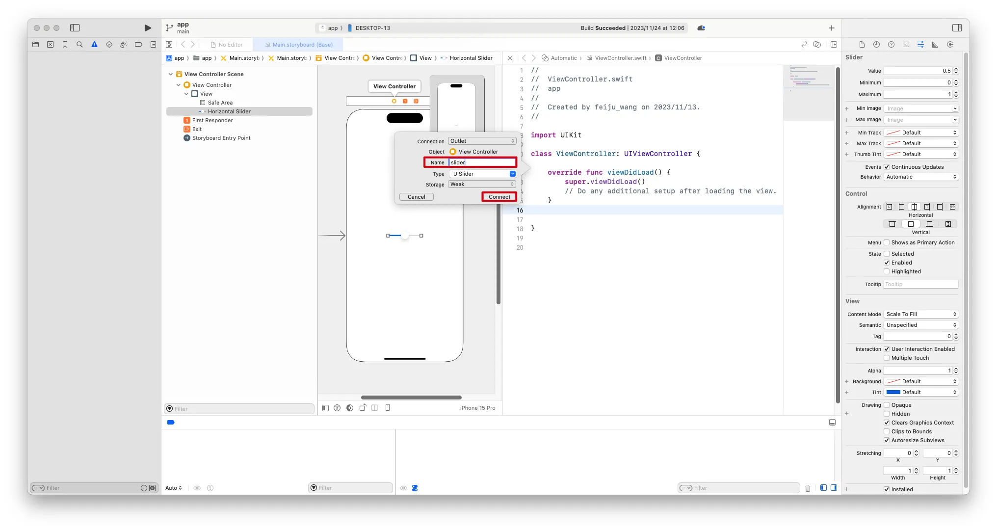Toggle the right inspector panel icon
Screen dimensions: 997x531
(957, 28)
